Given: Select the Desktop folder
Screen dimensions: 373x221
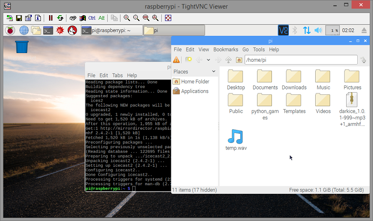Looking at the screenshot, I should [x=236, y=80].
